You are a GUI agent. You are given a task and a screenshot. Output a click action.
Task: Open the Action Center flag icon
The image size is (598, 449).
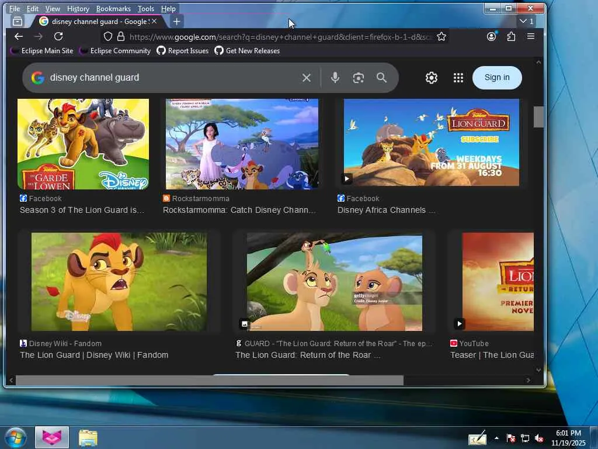pos(510,438)
